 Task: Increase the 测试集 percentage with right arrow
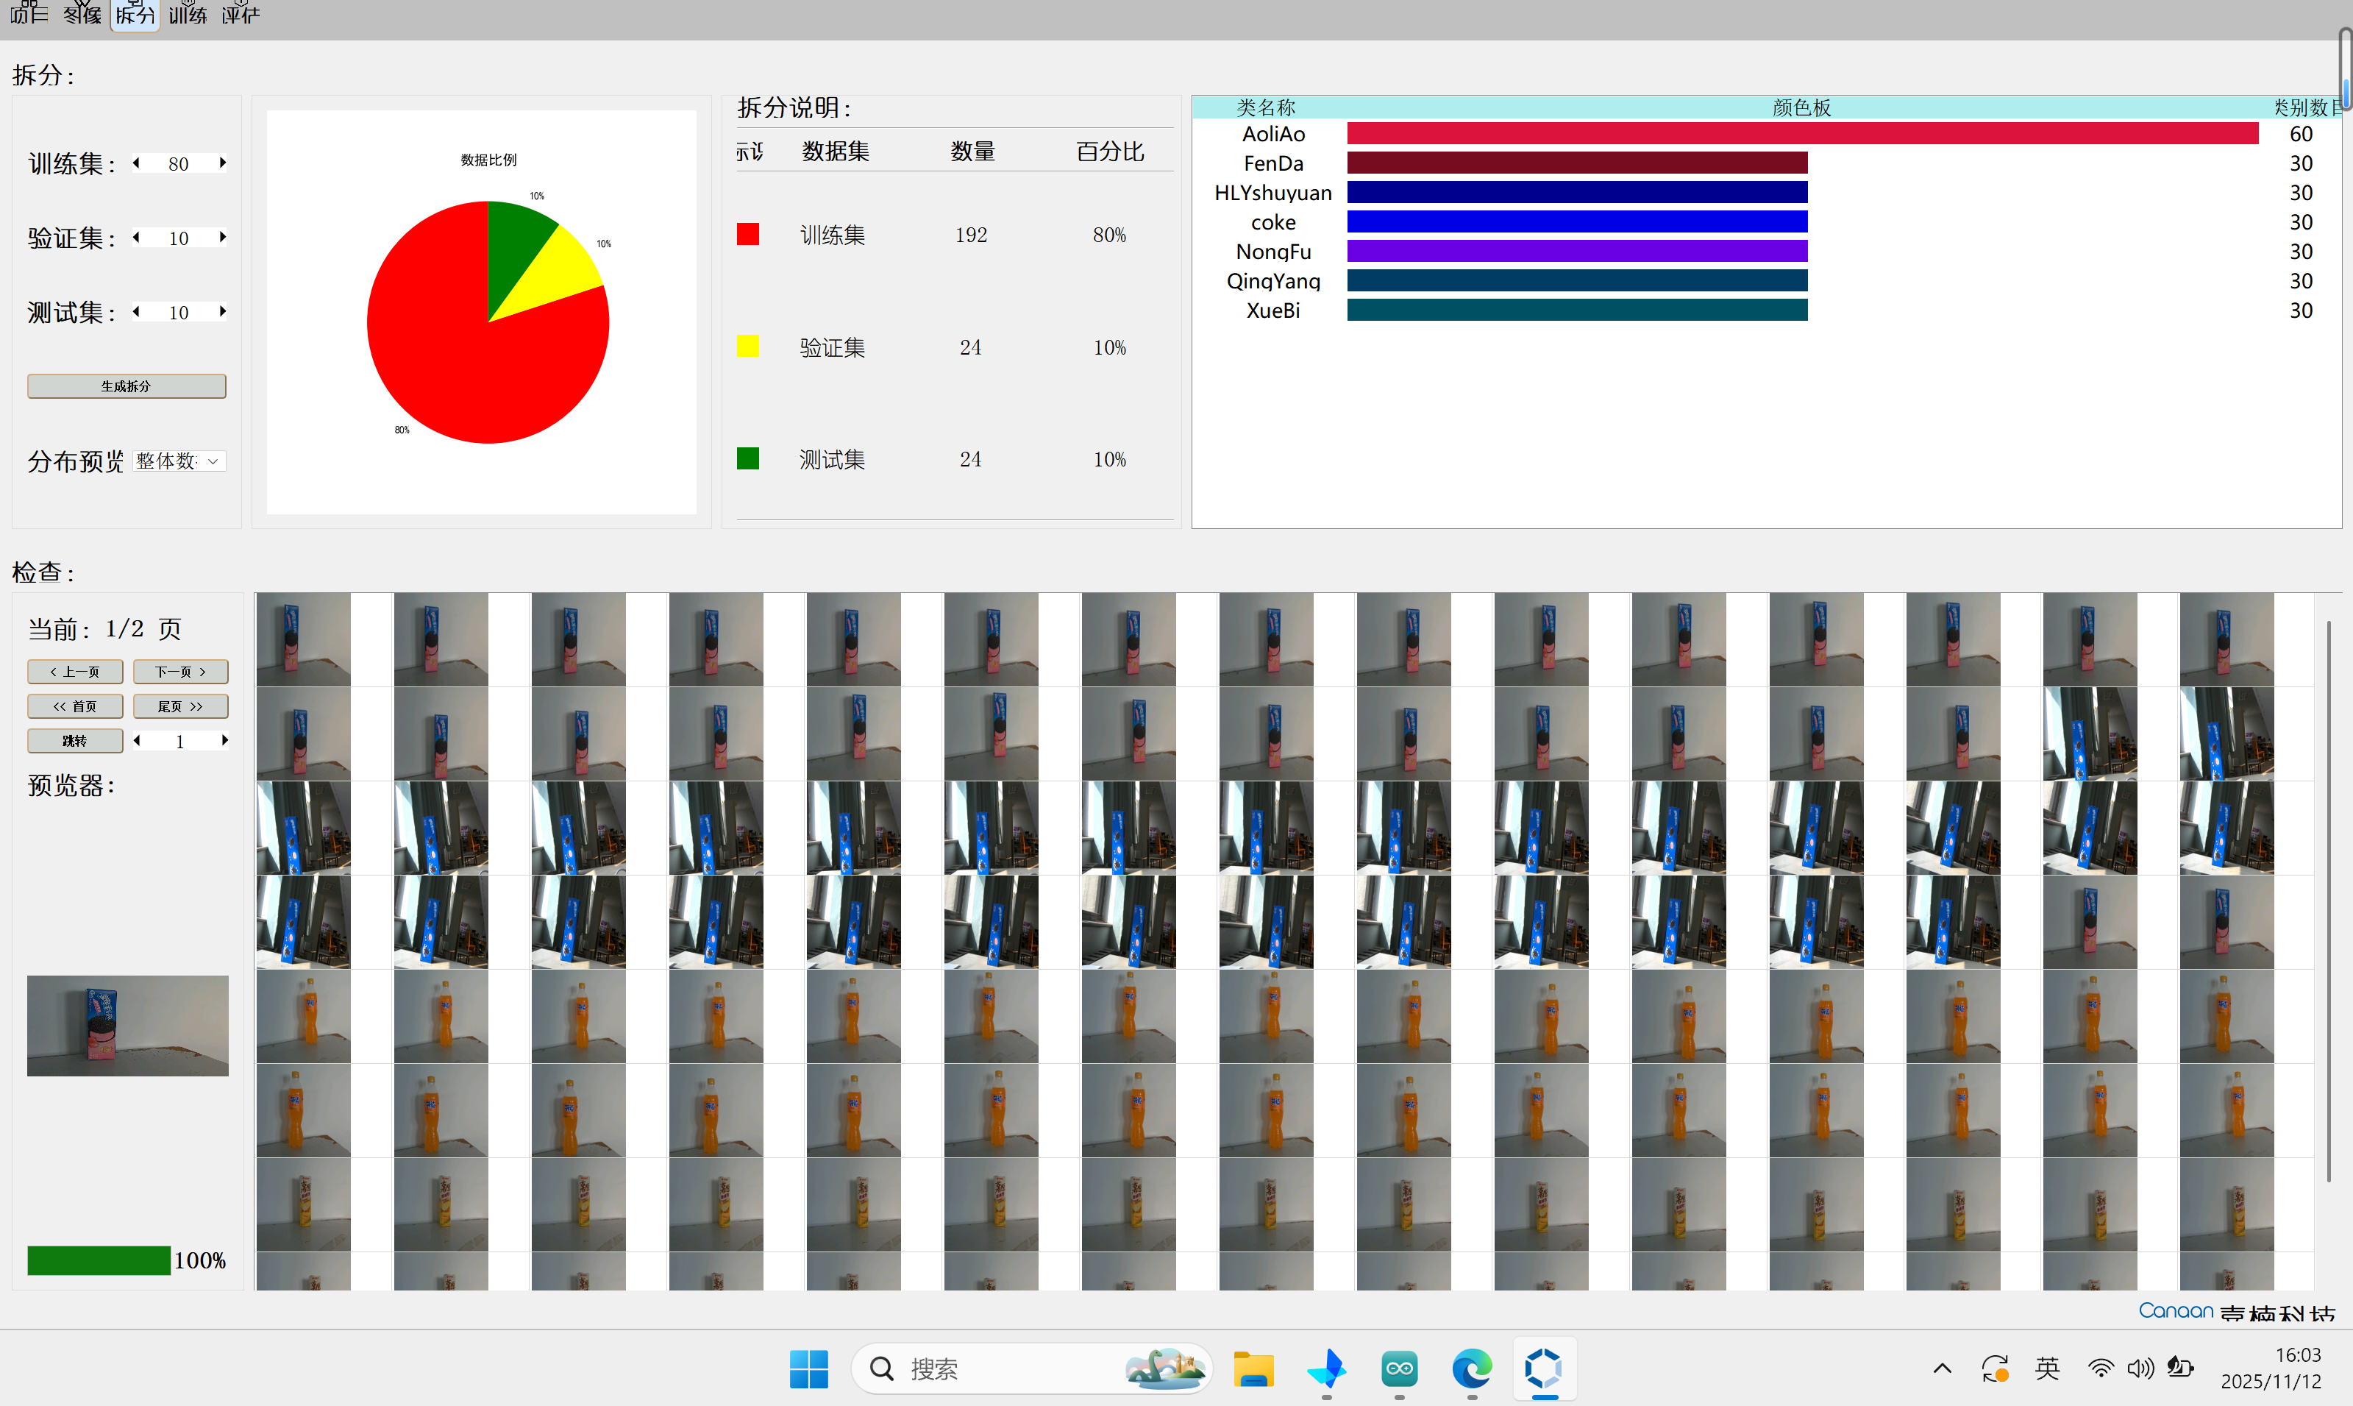click(223, 310)
